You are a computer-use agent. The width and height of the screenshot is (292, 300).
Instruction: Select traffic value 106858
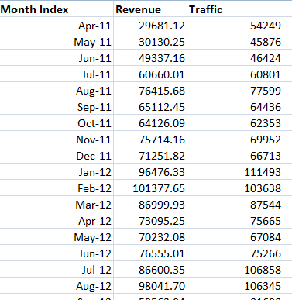235,270
